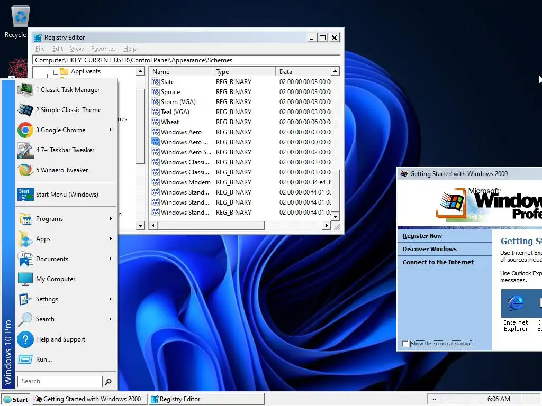Open the Programs folder icon
Screen dimensions: 542x406
coord(25,219)
